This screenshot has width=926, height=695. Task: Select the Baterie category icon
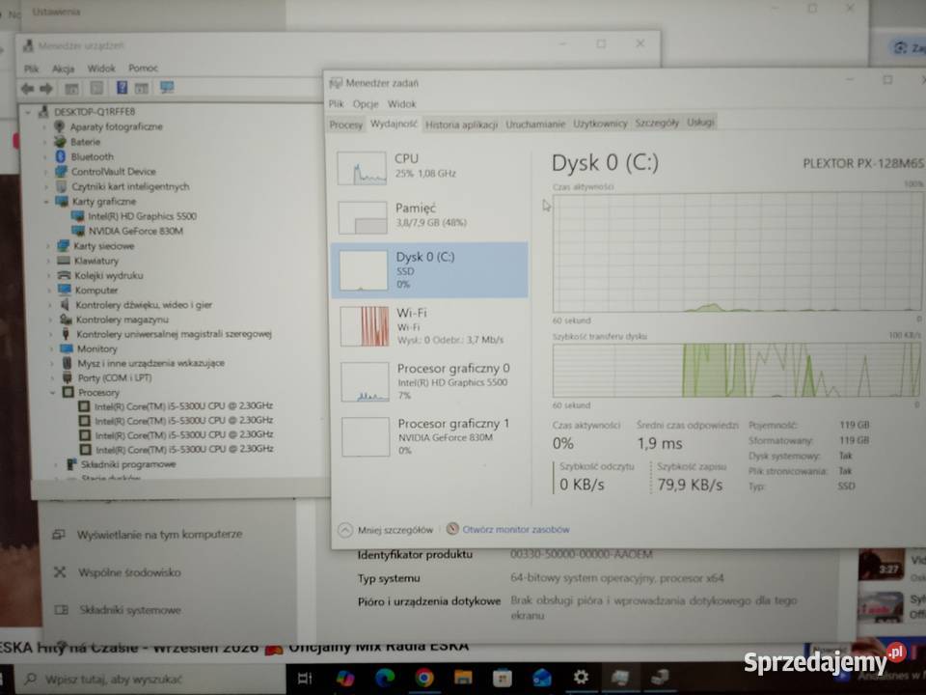pyautogui.click(x=60, y=142)
